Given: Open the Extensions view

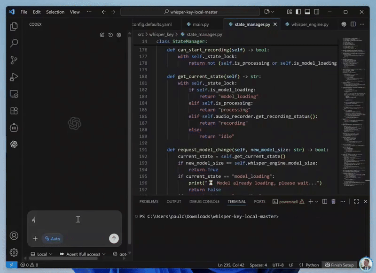Looking at the screenshot, I should [14, 111].
